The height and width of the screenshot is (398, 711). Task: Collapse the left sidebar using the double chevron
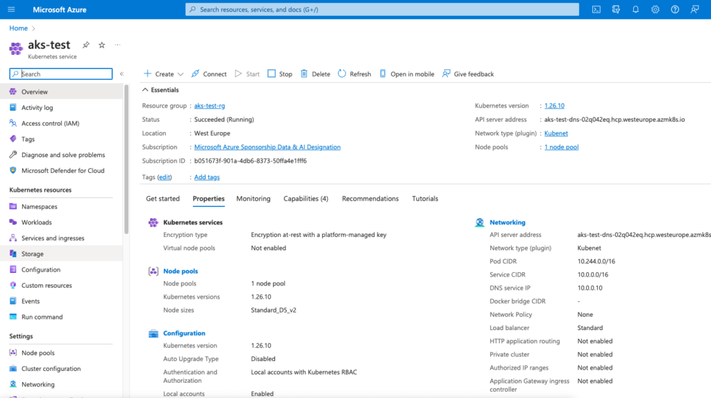[122, 74]
